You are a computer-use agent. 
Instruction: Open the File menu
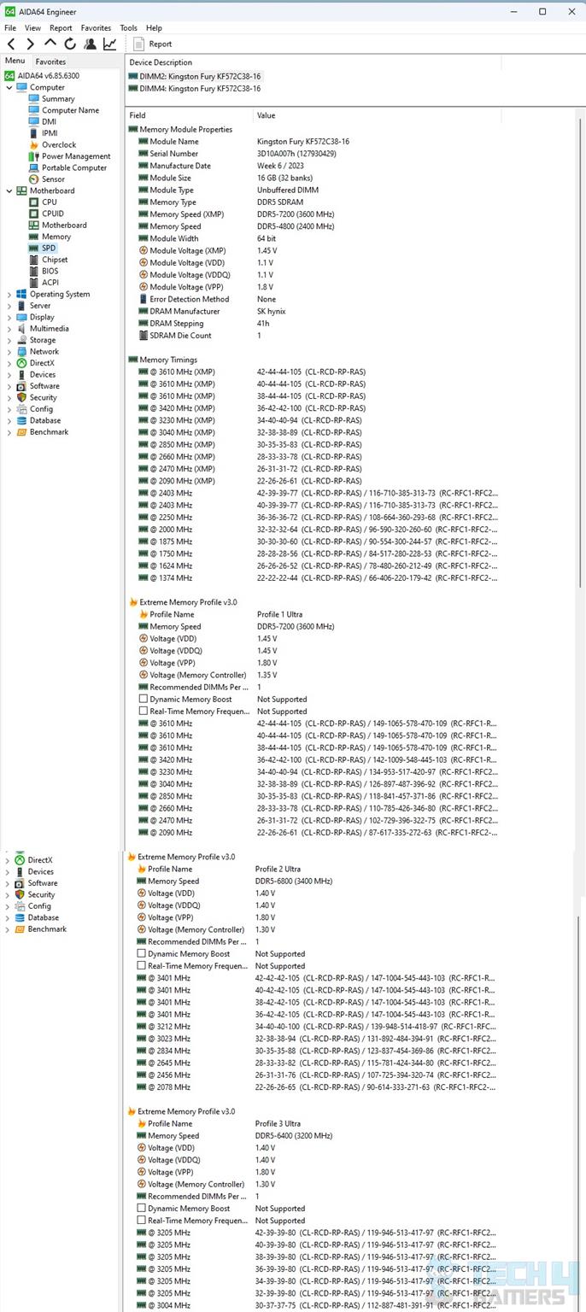point(10,28)
